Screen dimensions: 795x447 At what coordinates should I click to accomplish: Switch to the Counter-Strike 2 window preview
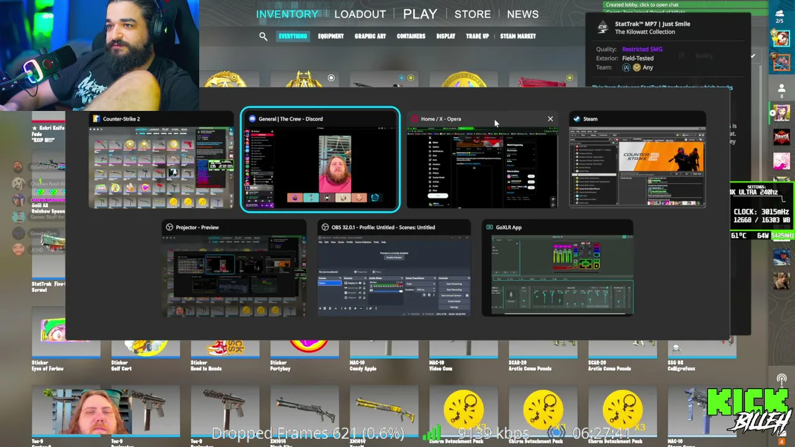161,160
